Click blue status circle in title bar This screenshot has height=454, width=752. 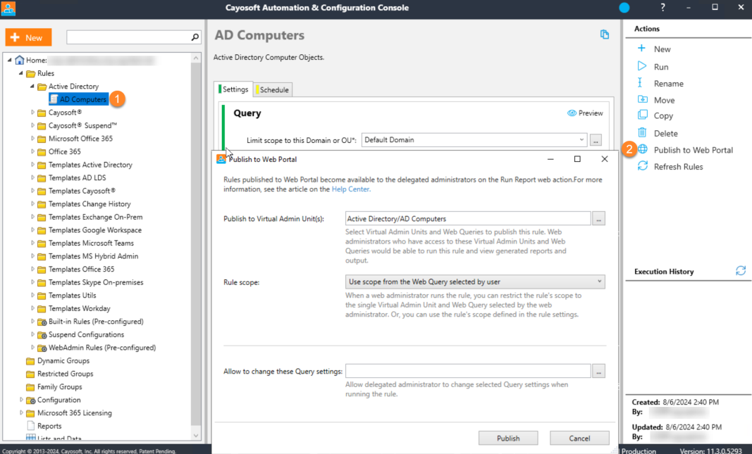pyautogui.click(x=624, y=8)
